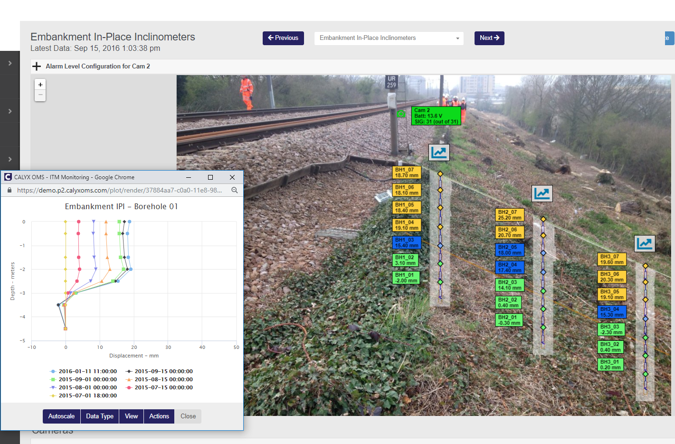Screen dimensions: 675x444
Task: Select the green Cam 2 camera icon
Action: [x=401, y=115]
